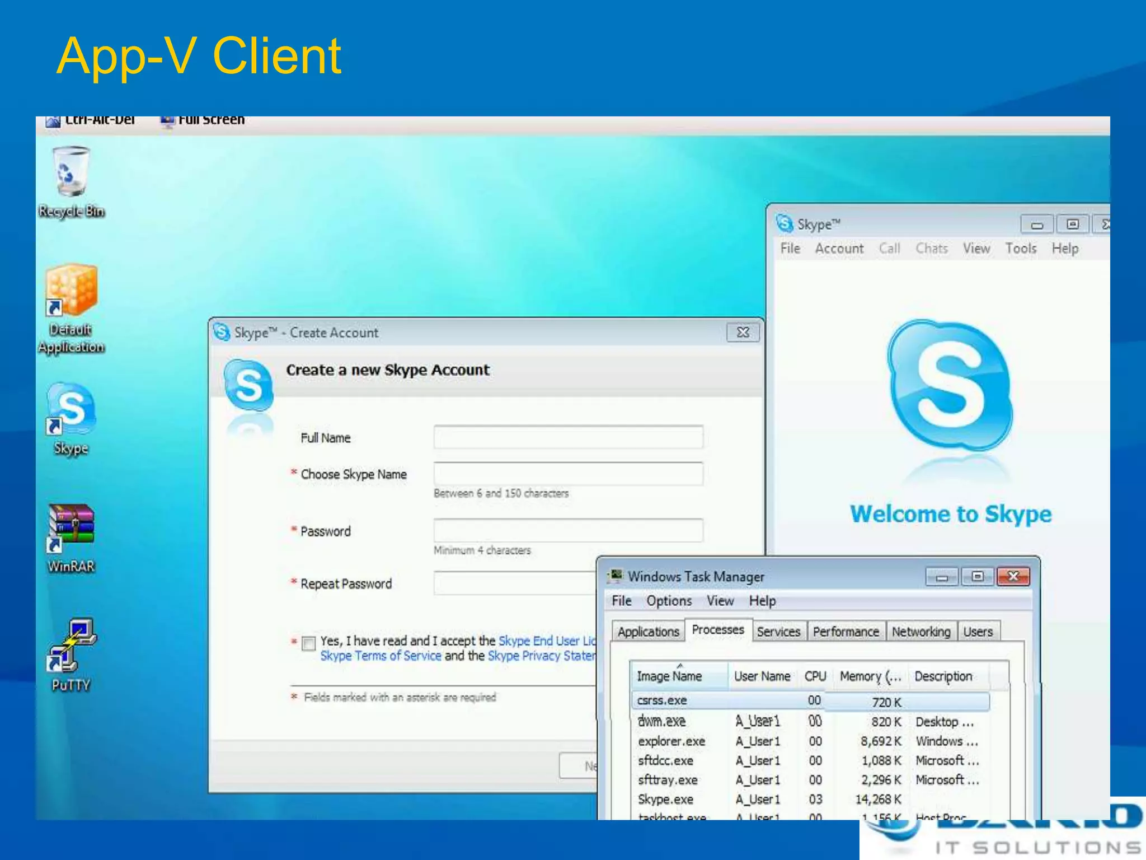The width and height of the screenshot is (1146, 860).
Task: Open the Options menu in Task Manager
Action: pyautogui.click(x=669, y=601)
